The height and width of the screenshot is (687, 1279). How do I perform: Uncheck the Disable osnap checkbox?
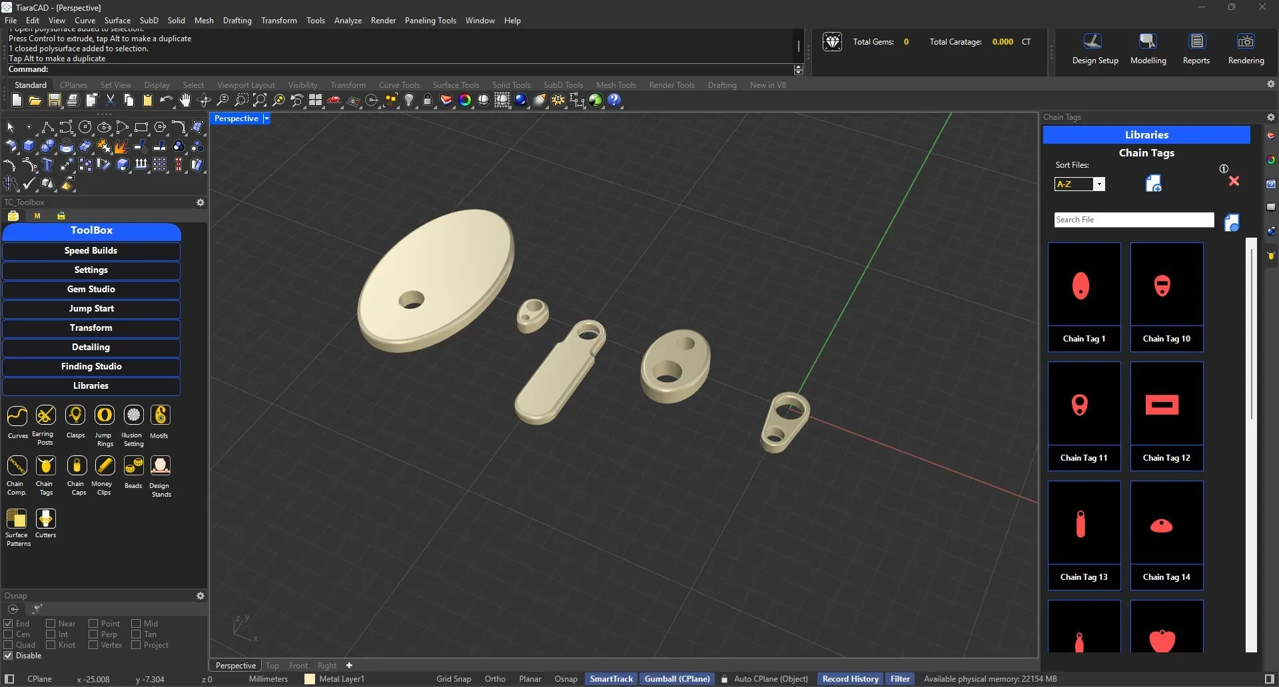tap(9, 656)
